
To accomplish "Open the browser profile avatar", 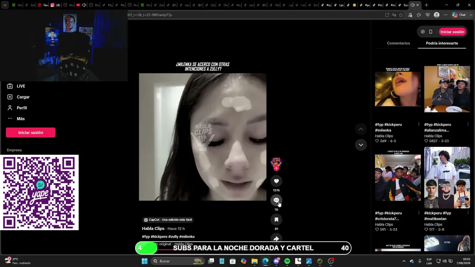I will point(436,15).
